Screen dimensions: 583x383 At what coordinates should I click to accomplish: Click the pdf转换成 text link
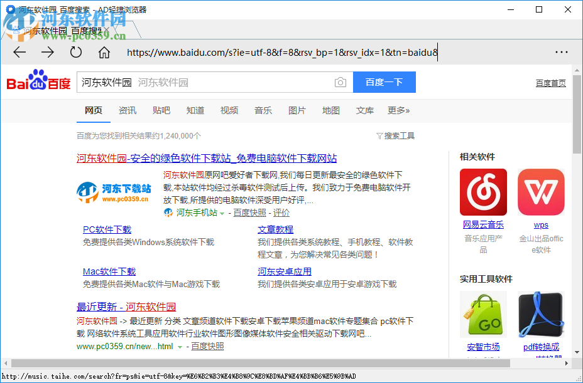[541, 347]
